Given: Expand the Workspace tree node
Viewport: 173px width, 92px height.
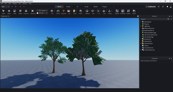Looking at the screenshot, I should [141, 22].
